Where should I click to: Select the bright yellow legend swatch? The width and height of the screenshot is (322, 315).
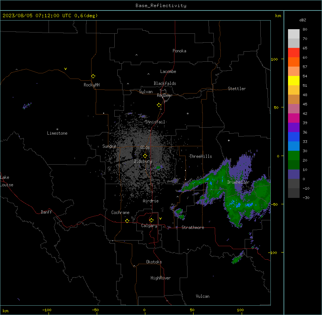294,80
